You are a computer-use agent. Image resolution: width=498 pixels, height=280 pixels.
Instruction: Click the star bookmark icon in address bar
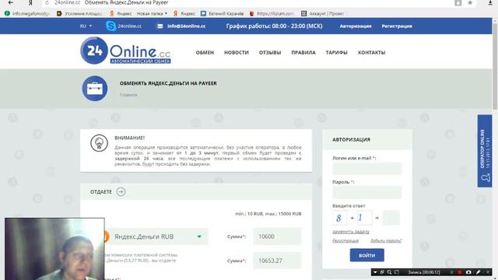point(470,3)
